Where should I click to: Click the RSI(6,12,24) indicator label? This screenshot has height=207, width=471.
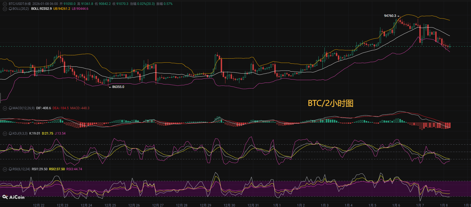pyautogui.click(x=21, y=169)
